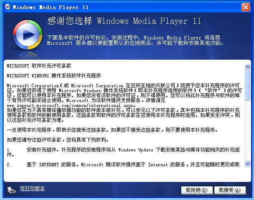Click the 我拒绝(D) decline button
Viewport: 254px width, 200px height.
coord(197,190)
